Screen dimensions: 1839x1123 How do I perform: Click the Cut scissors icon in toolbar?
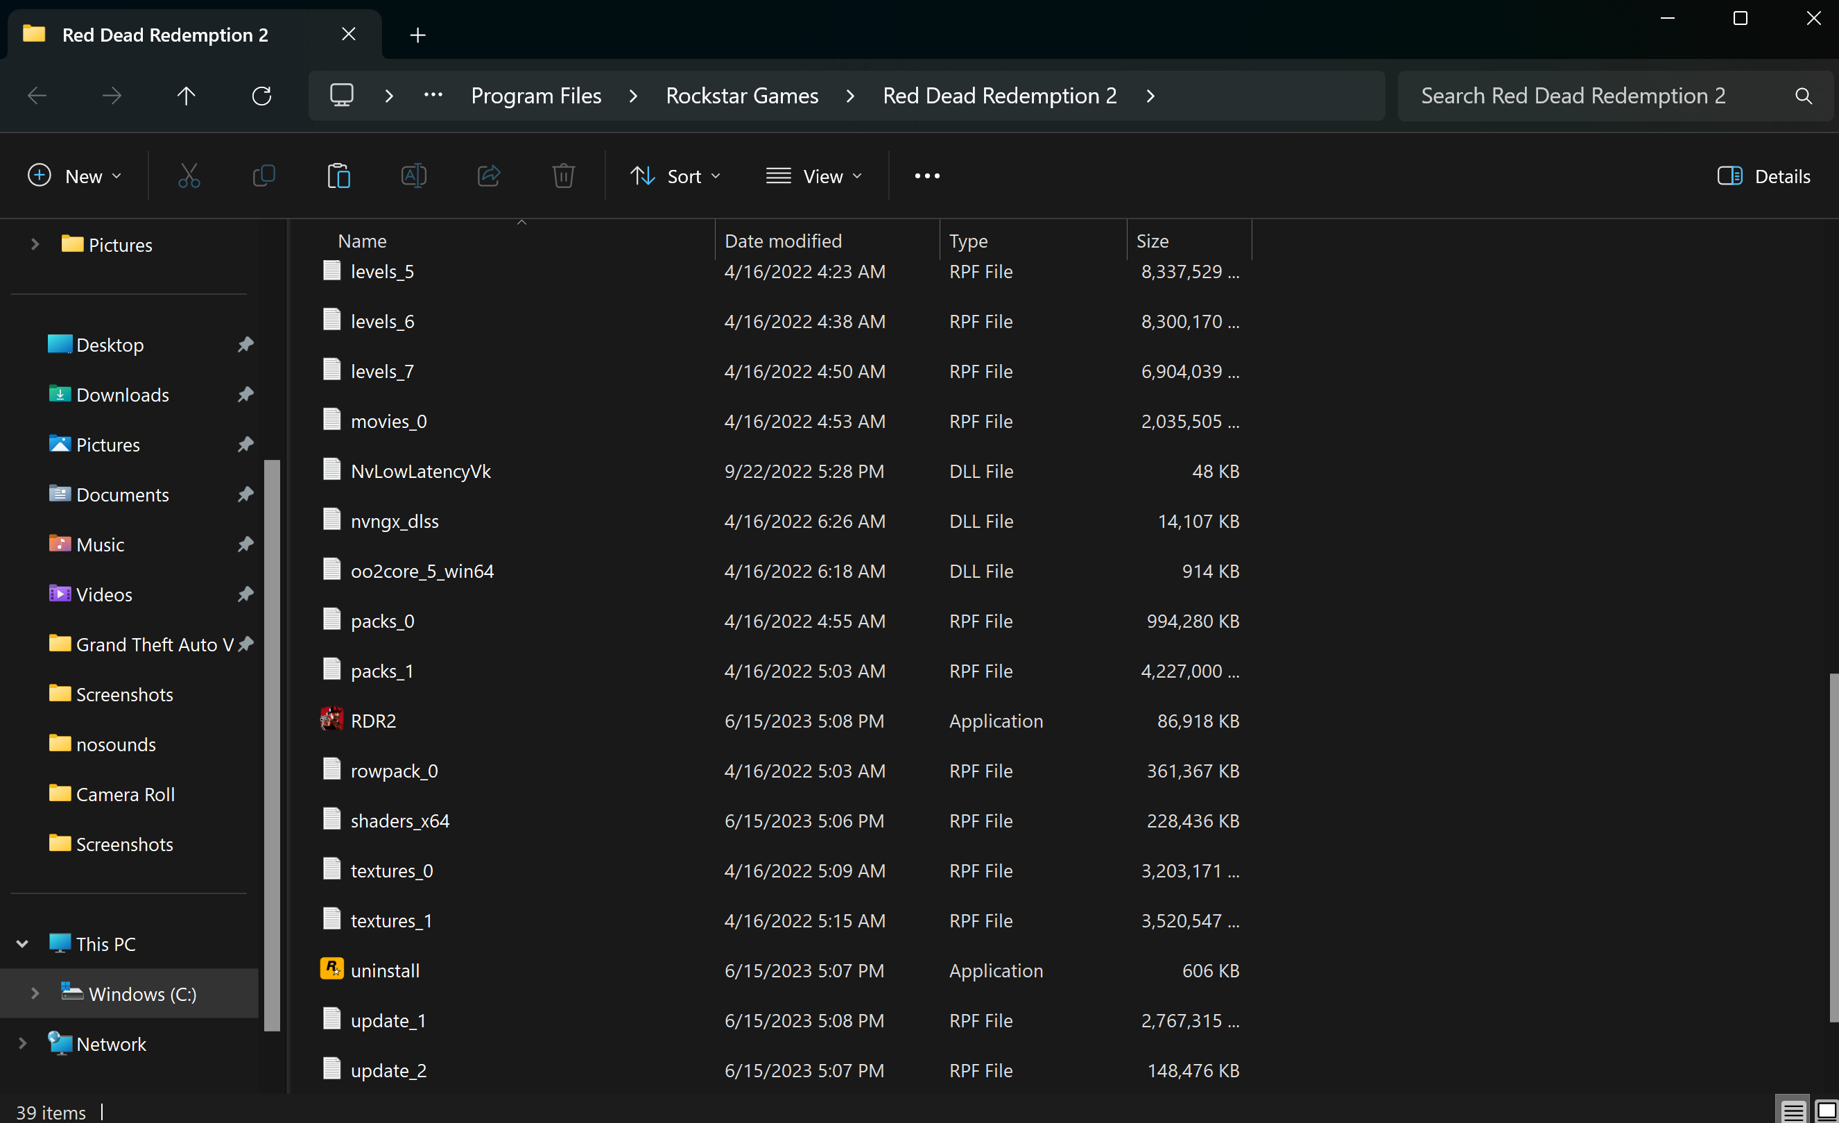coord(189,176)
